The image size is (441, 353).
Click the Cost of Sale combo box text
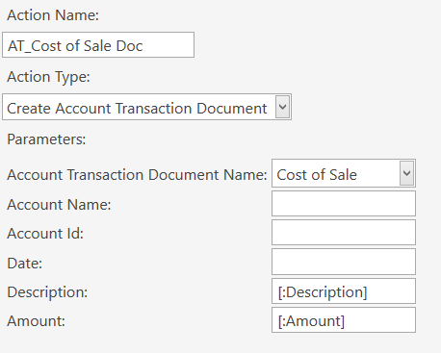coord(317,175)
